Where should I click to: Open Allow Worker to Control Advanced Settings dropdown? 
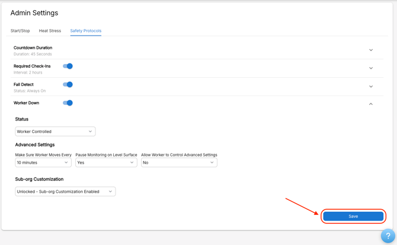coord(179,163)
